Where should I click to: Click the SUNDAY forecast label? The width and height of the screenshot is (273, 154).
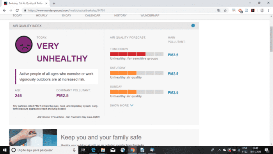click(x=116, y=87)
